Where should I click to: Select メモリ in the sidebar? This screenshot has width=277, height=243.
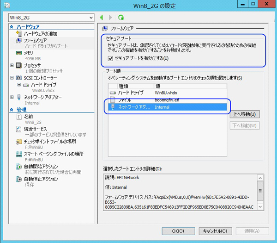(x=28, y=53)
